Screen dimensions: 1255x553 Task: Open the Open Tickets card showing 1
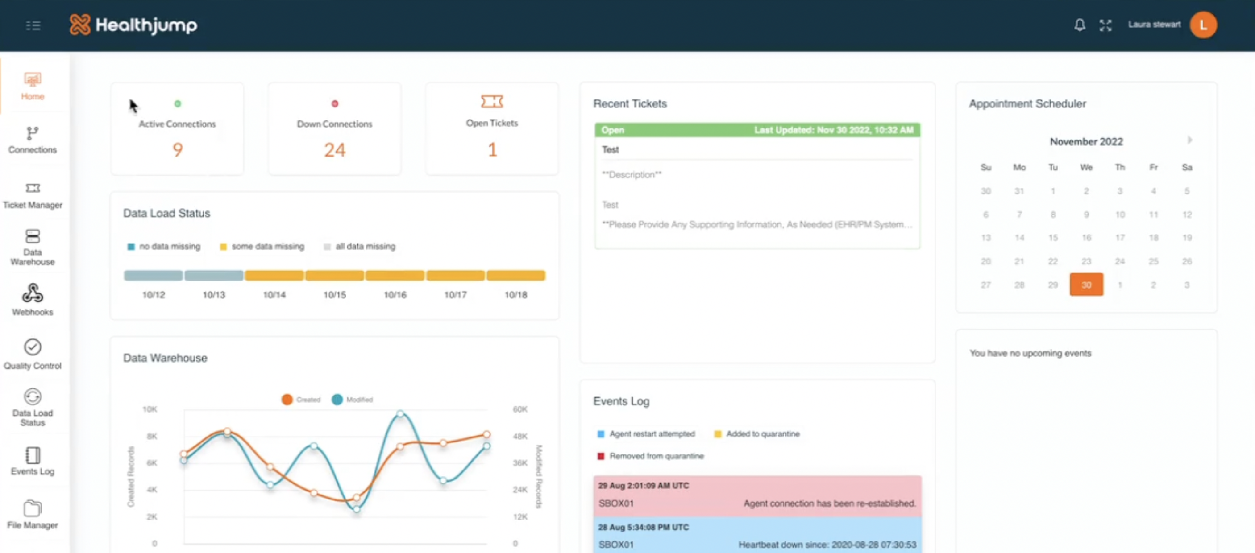click(492, 129)
